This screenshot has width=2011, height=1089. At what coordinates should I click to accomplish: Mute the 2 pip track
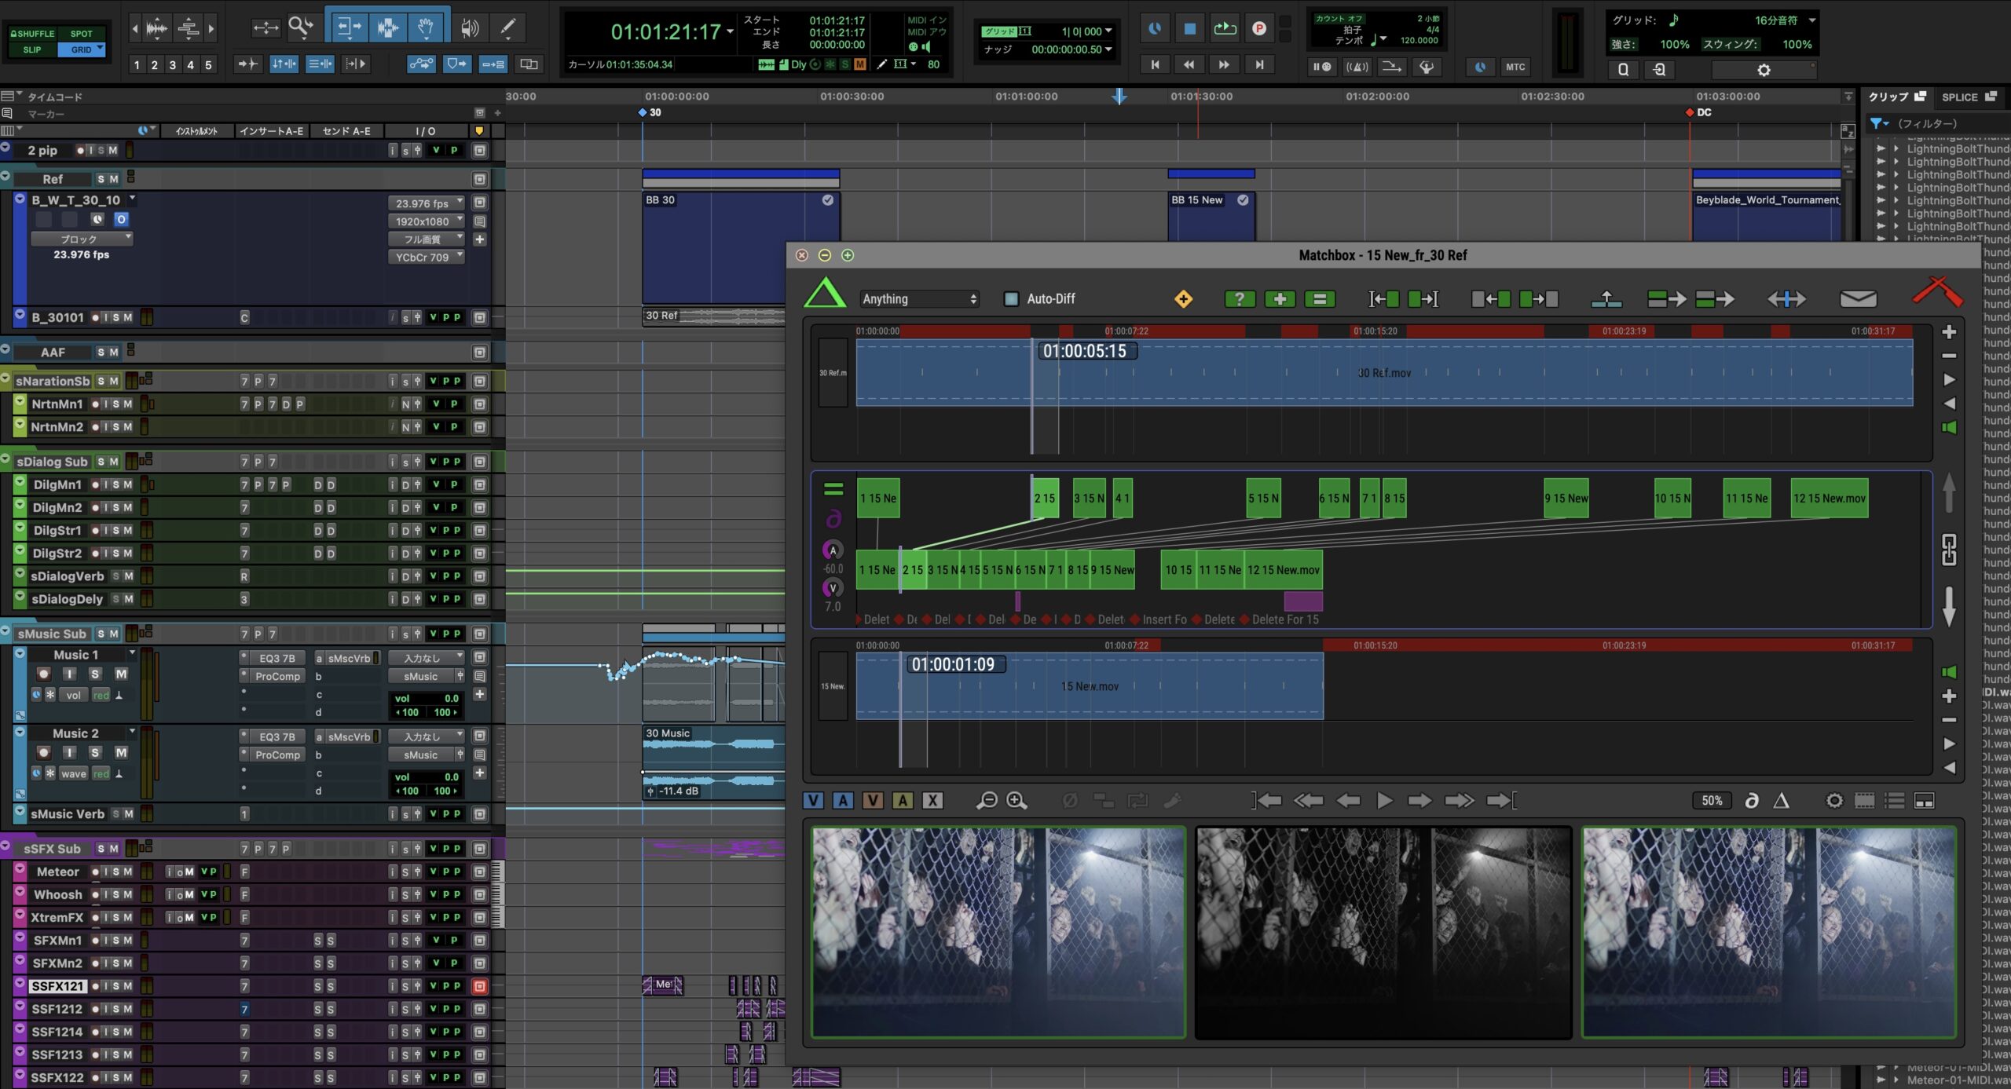click(x=113, y=150)
